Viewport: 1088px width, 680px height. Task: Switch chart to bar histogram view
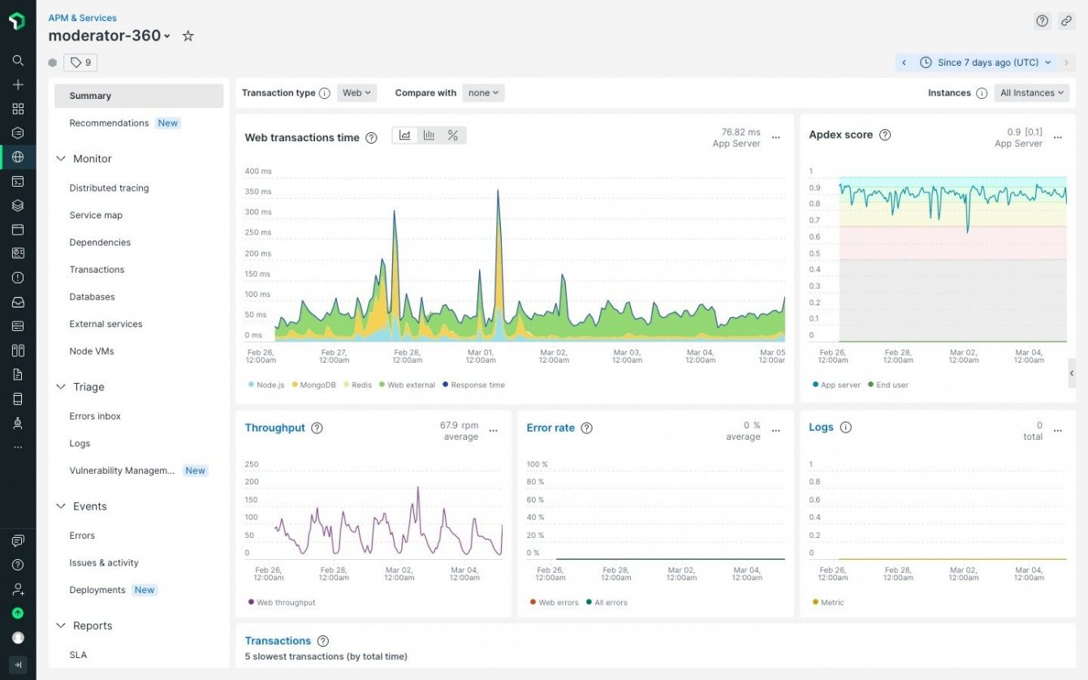(429, 136)
